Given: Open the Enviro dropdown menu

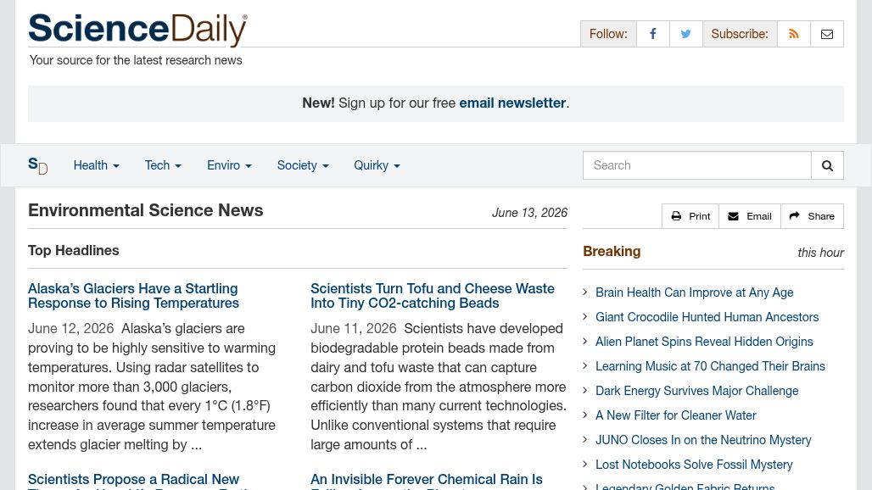Looking at the screenshot, I should click(x=229, y=165).
